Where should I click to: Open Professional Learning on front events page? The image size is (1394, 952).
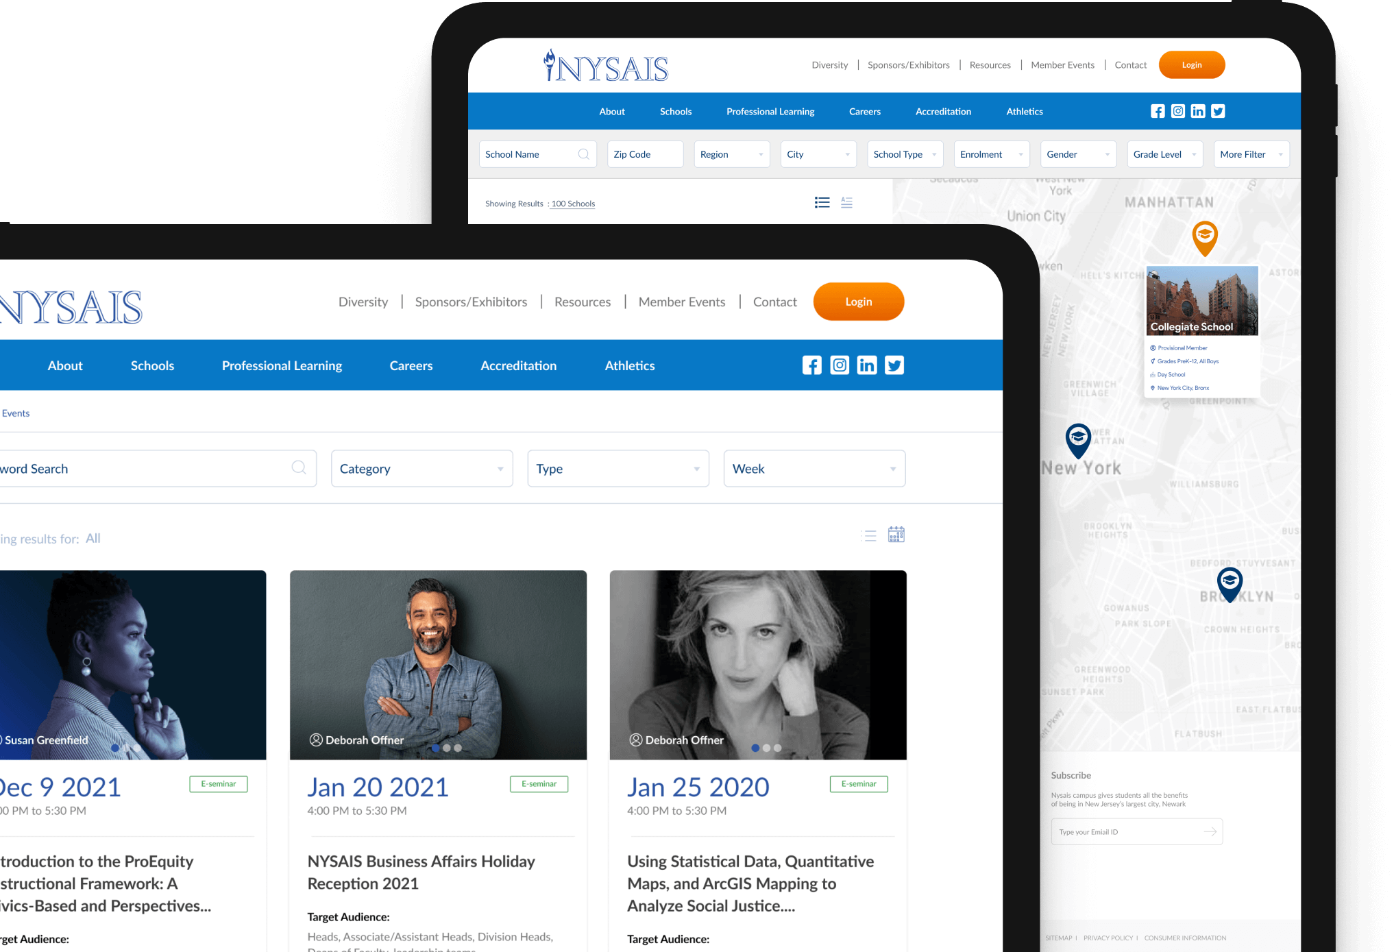pos(282,365)
